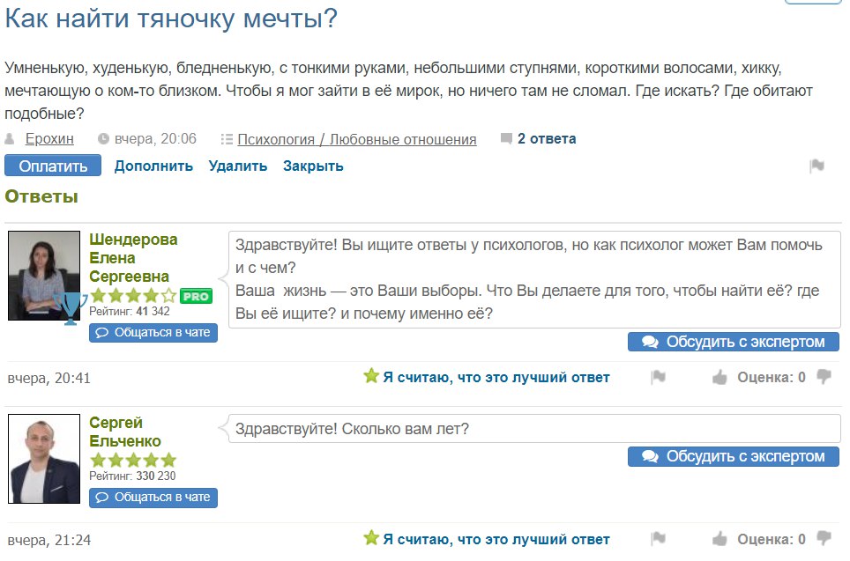850x561 pixels.
Task: Click the PRO badge next to Шендерова
Action: tap(196, 296)
